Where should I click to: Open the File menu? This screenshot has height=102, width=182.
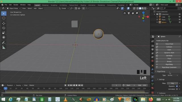tap(6, 5)
